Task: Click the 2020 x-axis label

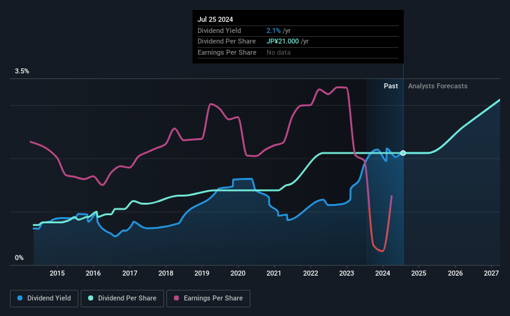Action: click(x=238, y=273)
